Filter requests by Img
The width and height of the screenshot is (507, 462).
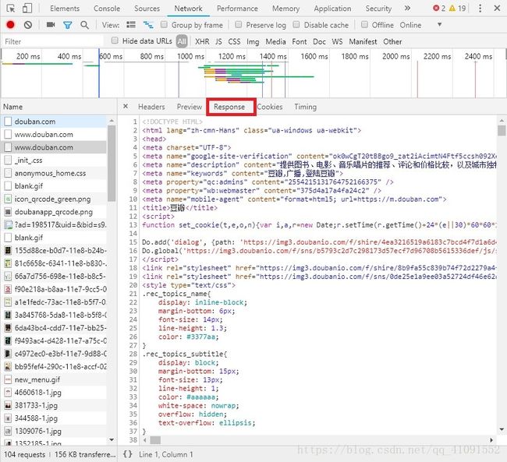253,41
